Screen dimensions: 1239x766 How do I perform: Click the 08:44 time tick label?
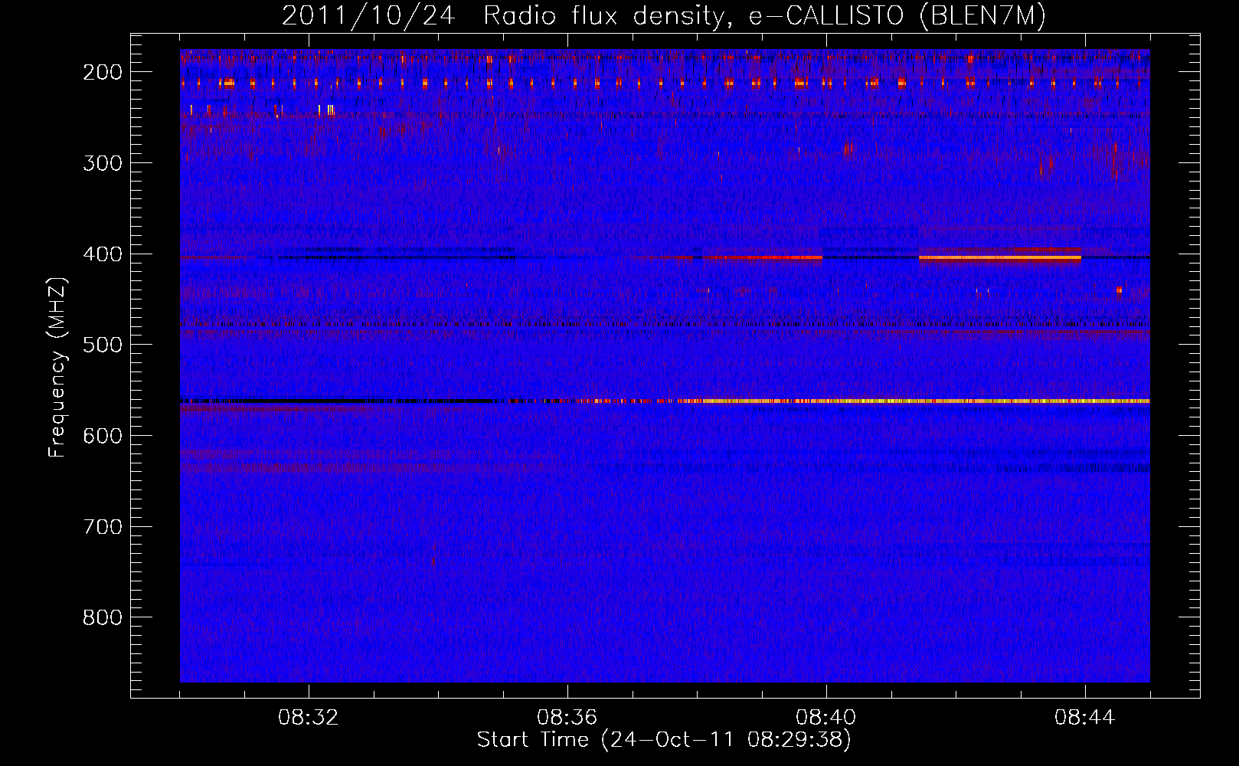tap(1085, 718)
